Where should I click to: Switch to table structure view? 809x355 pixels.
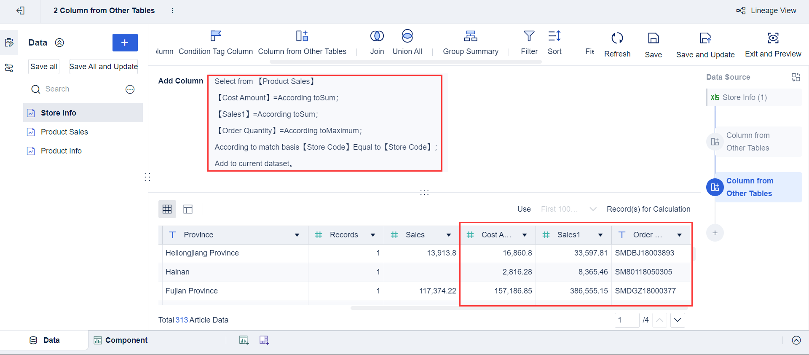pos(188,209)
